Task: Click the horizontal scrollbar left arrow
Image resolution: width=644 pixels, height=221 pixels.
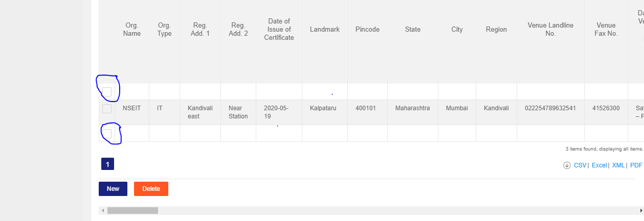Action: (x=102, y=210)
